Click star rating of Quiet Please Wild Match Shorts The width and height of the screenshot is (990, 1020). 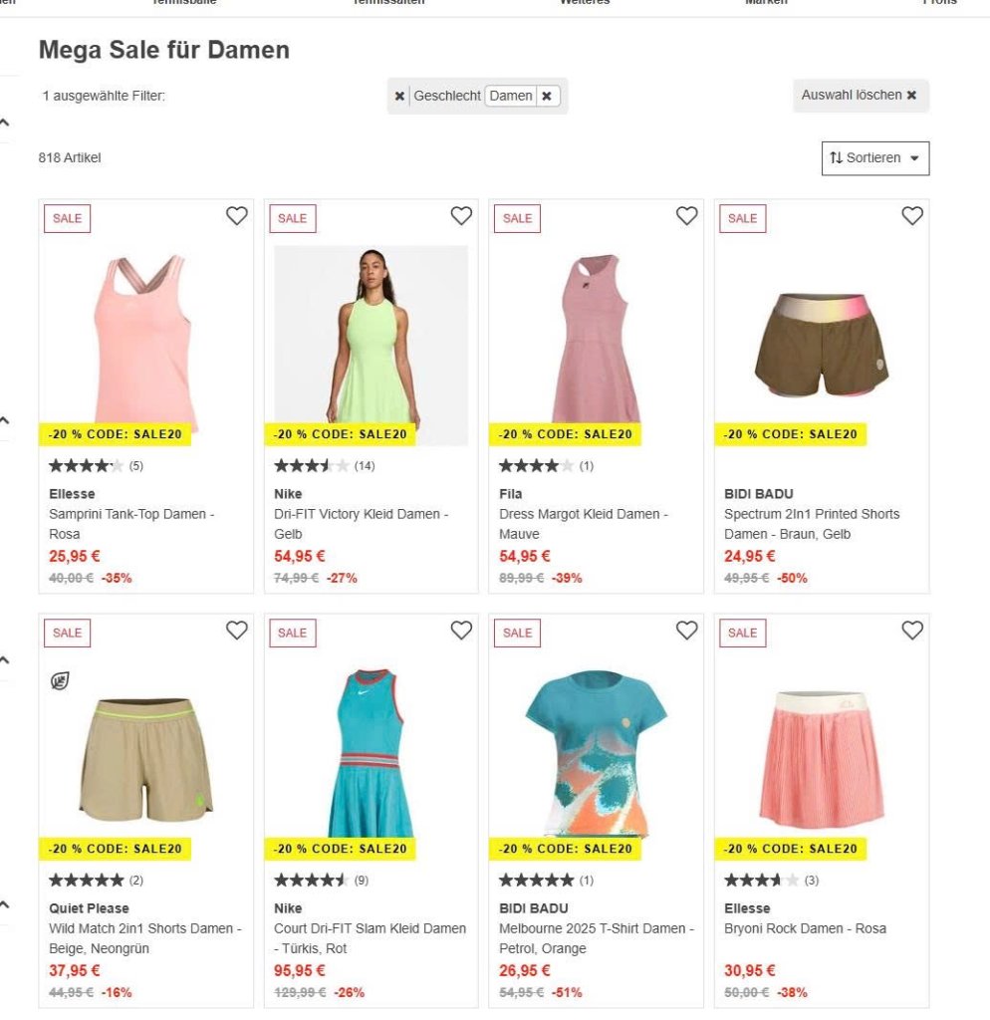(x=86, y=881)
